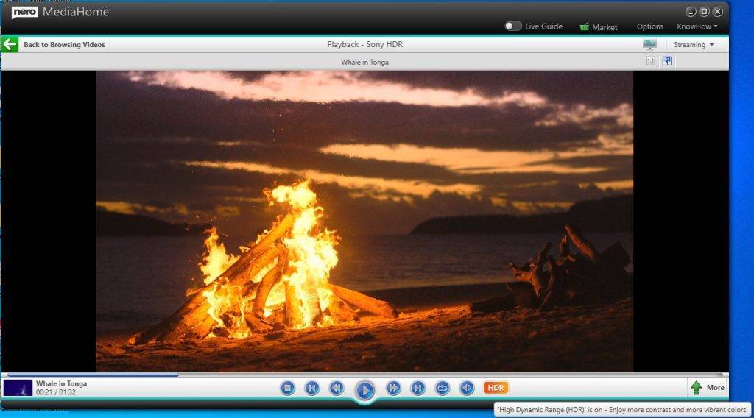Turn off the orange HDR mode
754x418 pixels.
click(x=496, y=388)
